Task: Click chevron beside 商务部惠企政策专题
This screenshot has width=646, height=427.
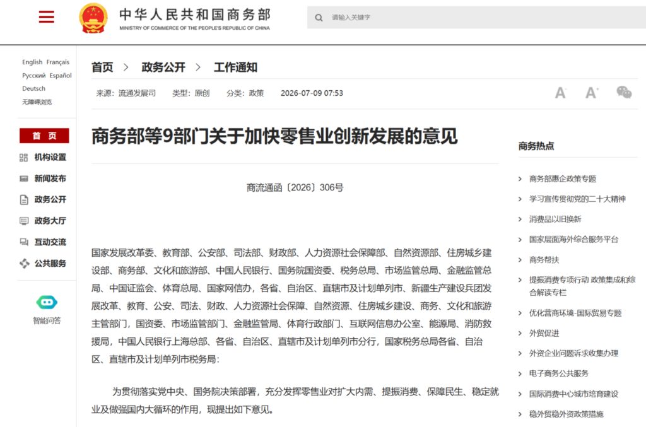Action: click(520, 178)
